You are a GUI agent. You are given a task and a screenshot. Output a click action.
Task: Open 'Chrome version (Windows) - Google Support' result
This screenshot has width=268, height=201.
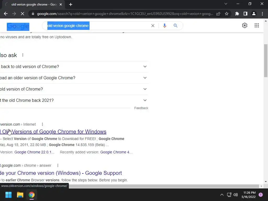(x=61, y=173)
